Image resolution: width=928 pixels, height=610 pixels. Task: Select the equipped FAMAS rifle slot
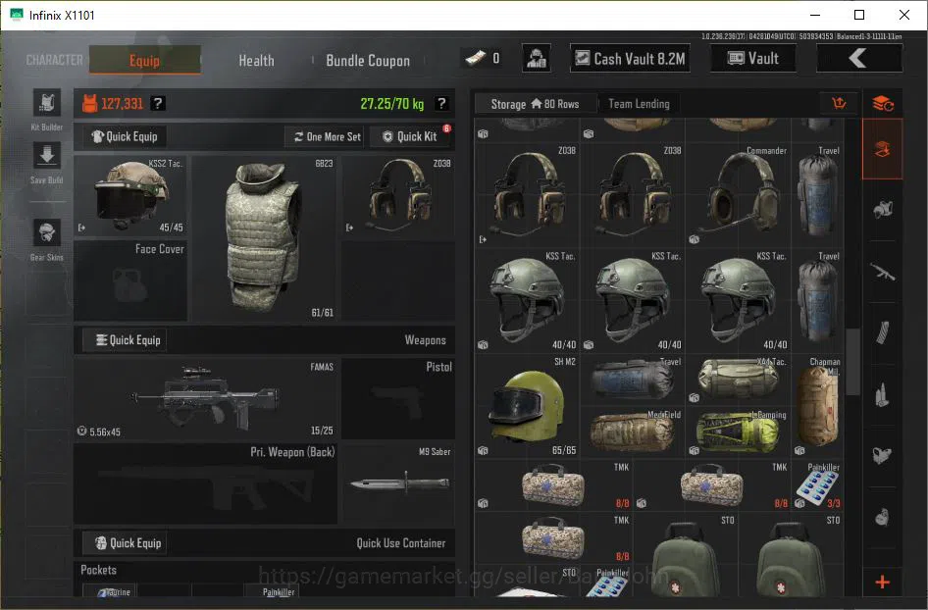(x=205, y=399)
